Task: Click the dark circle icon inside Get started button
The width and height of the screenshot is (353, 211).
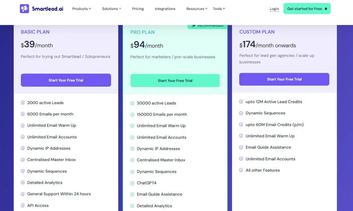Action: [x=326, y=8]
